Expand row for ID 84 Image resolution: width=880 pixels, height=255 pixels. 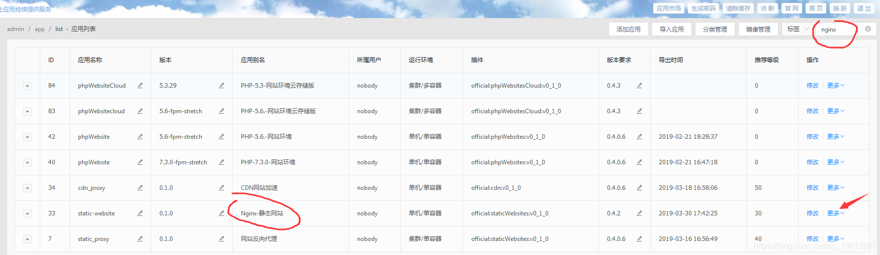point(27,86)
